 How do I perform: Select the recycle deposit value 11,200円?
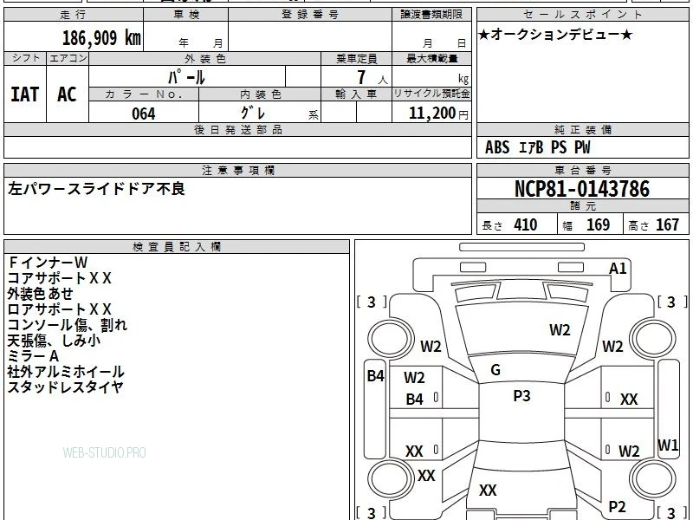pos(438,114)
